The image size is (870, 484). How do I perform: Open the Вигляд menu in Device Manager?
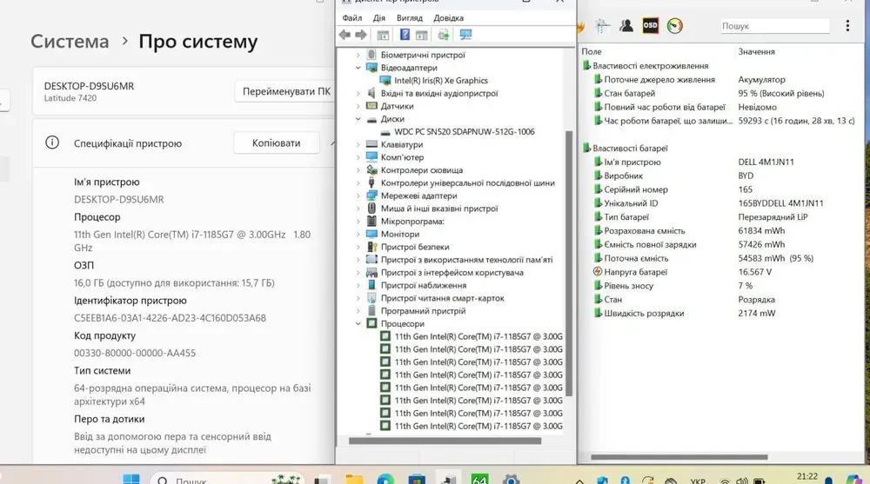coord(409,17)
